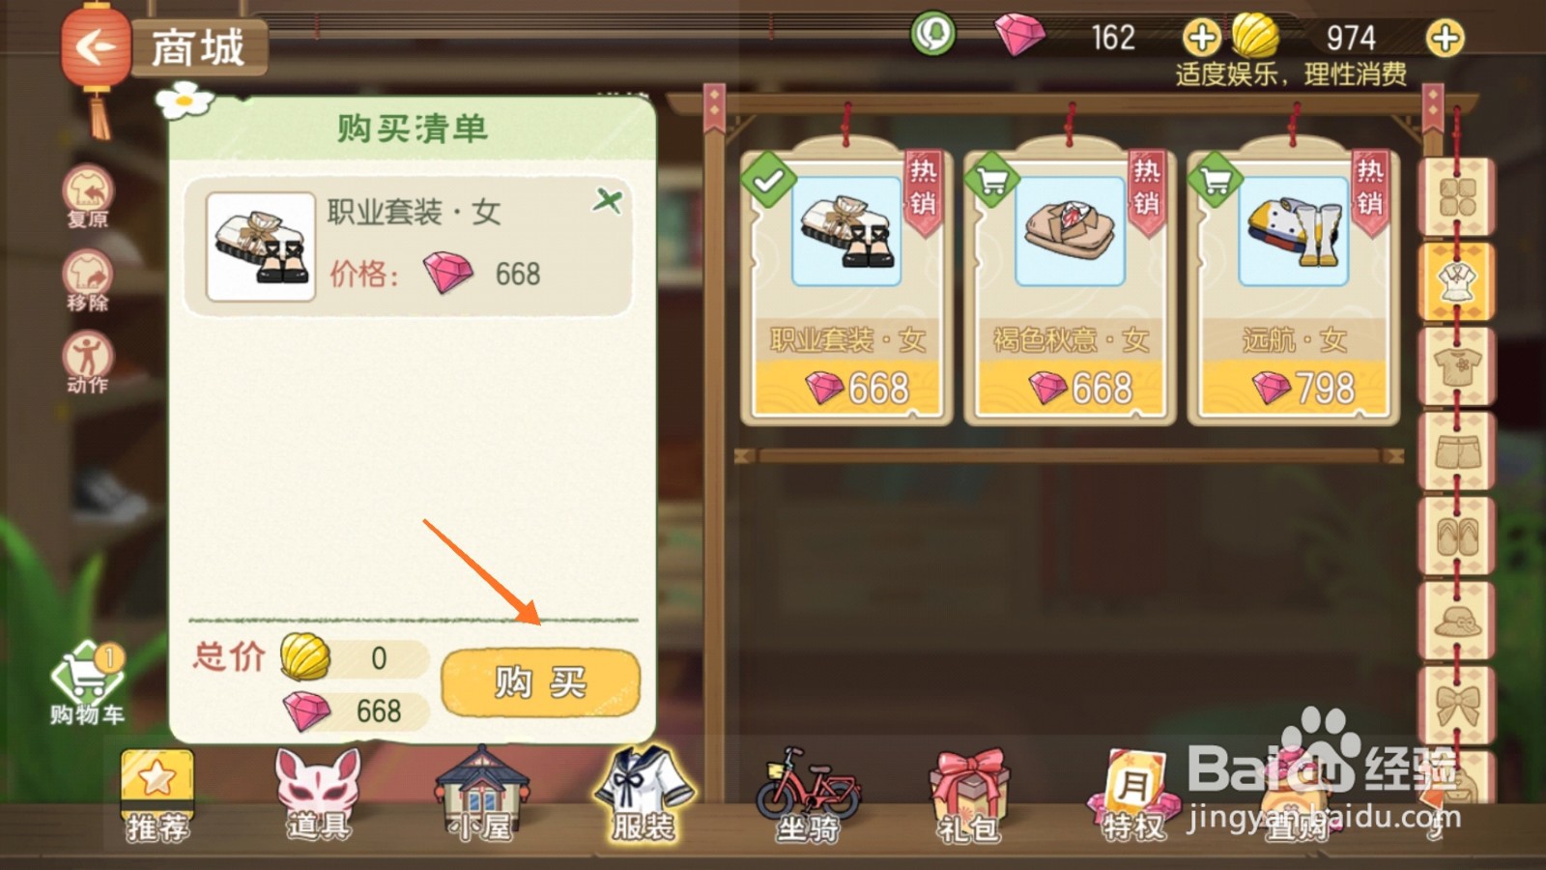Select the hat clothing category
This screenshot has height=870, width=1546.
coord(1457,621)
